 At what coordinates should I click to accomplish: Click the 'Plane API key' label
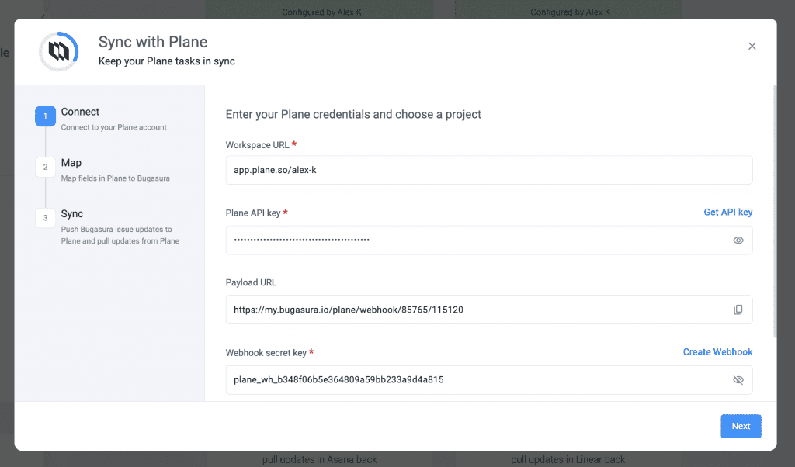pos(252,213)
